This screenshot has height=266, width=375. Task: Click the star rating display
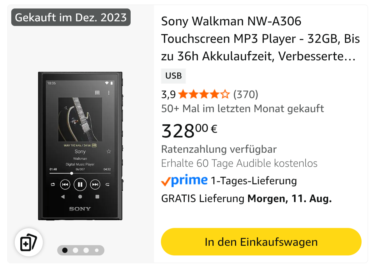pos(204,94)
